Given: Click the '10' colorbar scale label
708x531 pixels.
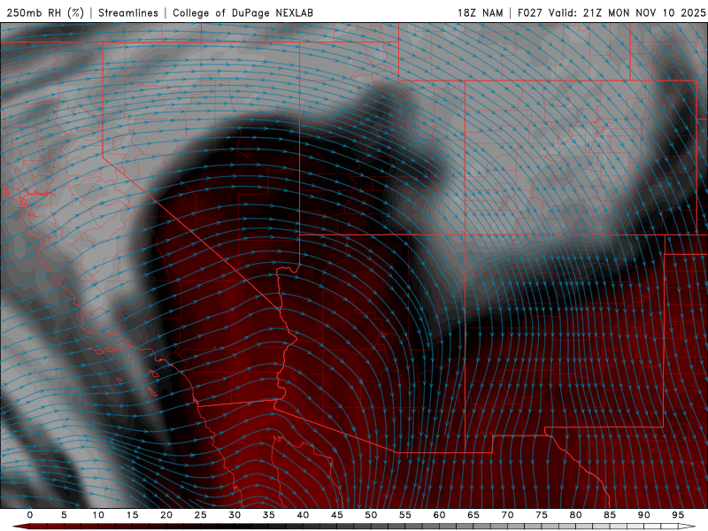Looking at the screenshot, I should click(98, 515).
